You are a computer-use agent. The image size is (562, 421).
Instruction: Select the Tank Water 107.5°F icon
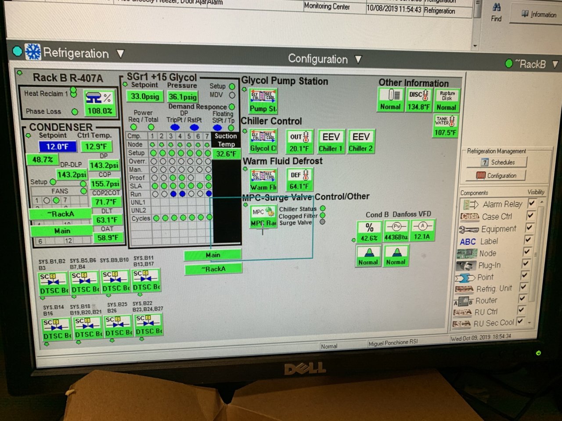(445, 125)
